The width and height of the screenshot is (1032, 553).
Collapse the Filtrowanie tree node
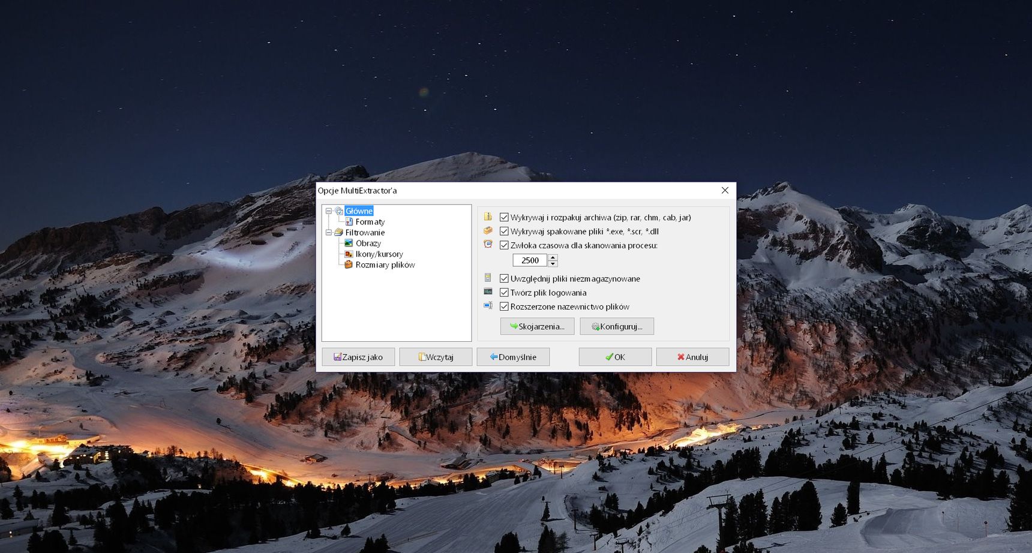pos(329,233)
